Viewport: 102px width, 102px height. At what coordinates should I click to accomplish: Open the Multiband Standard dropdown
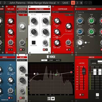39,12
